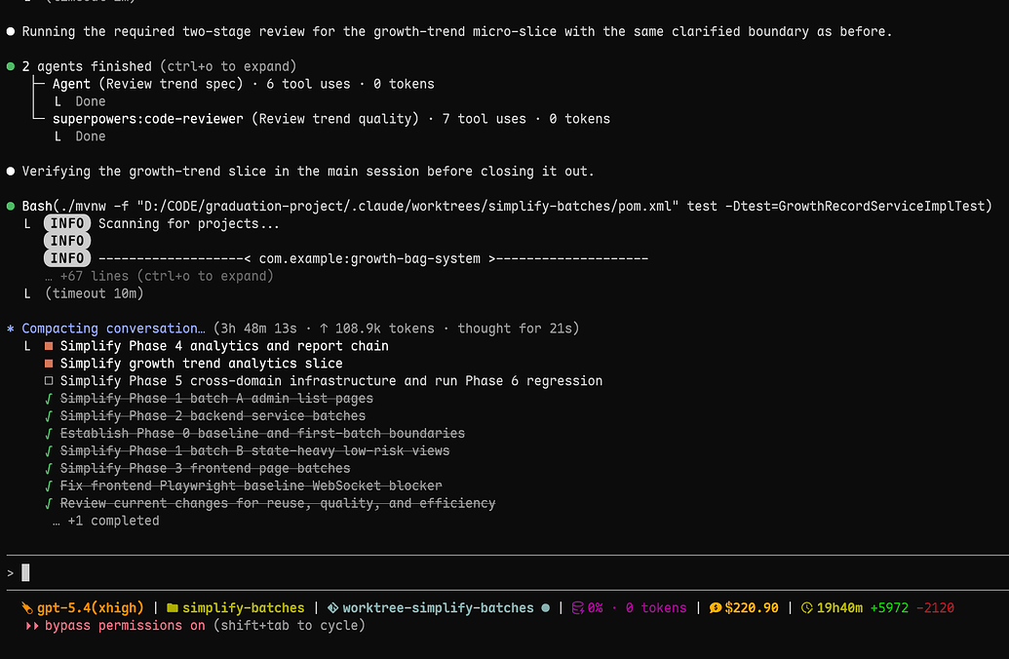This screenshot has width=1009, height=659.
Task: Click the 'Compacting conversation…' status label
Action: pyautogui.click(x=113, y=329)
